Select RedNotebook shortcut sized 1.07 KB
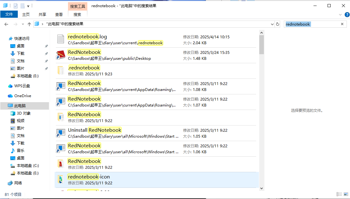 (x=156, y=102)
